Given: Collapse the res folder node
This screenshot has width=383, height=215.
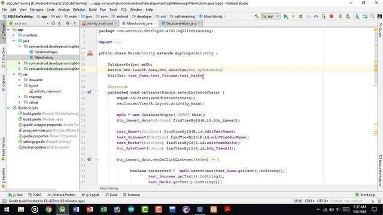Looking at the screenshot, I should click(14, 74).
